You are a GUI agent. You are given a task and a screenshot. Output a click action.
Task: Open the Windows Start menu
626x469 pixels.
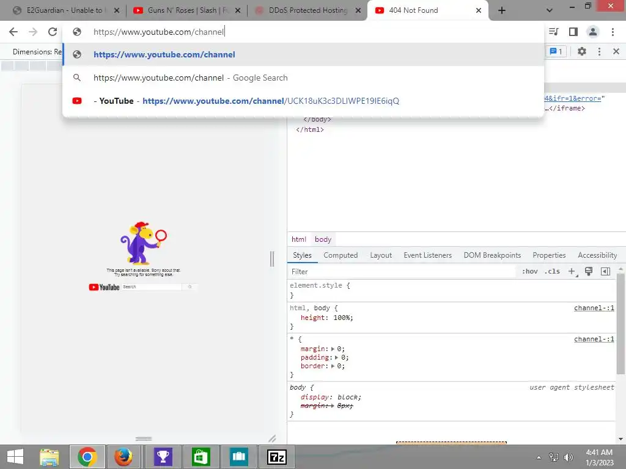tap(15, 457)
